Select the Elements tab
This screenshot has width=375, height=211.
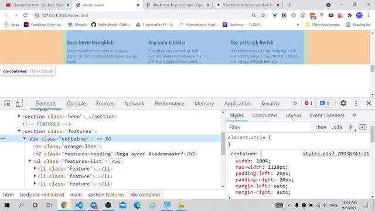pyautogui.click(x=46, y=104)
